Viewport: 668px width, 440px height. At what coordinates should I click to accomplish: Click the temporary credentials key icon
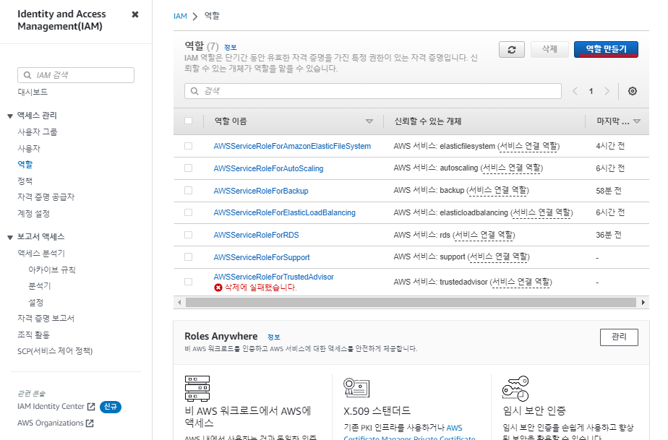tap(515, 388)
